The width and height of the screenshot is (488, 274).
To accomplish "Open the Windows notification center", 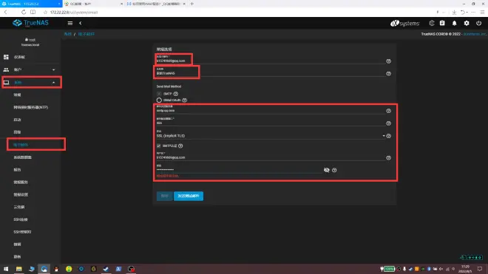I will 480,269.
